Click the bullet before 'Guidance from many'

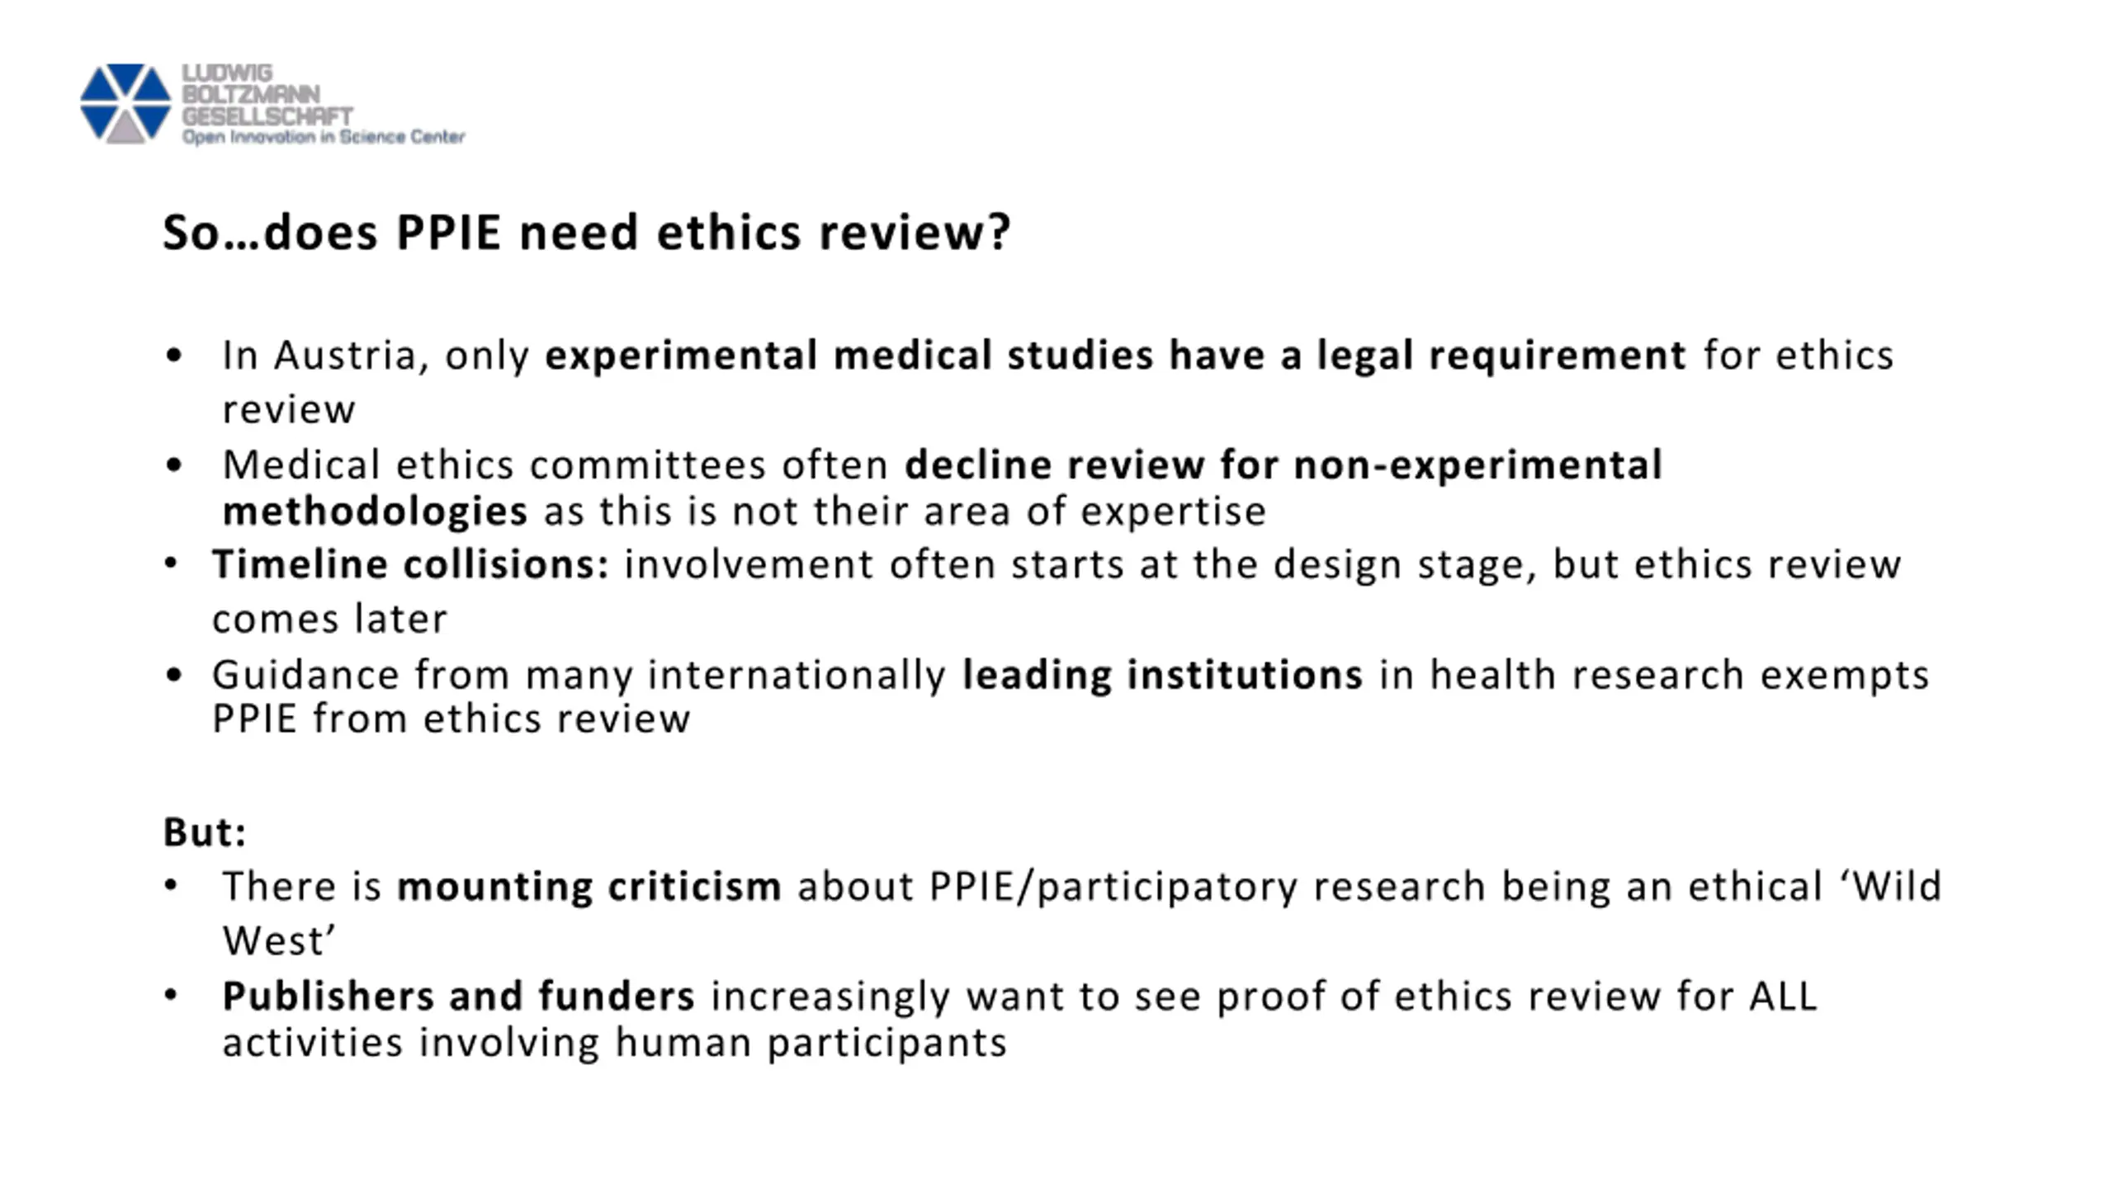[x=173, y=675]
